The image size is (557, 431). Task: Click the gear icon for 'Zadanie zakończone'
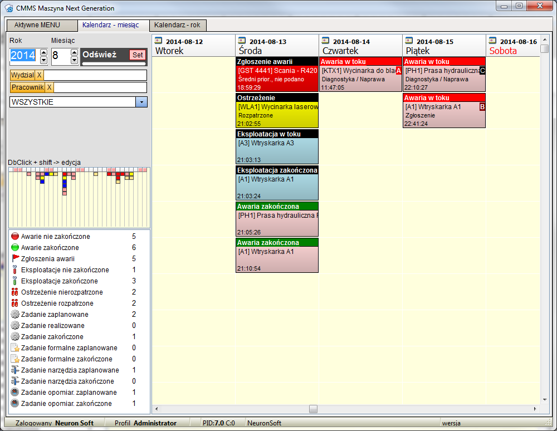[x=15, y=336]
